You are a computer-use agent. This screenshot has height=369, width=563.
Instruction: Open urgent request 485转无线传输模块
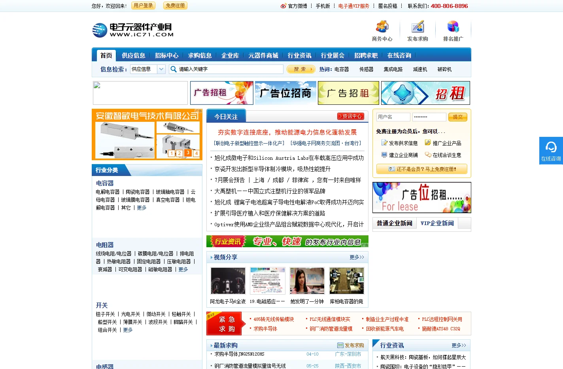pos(274,319)
